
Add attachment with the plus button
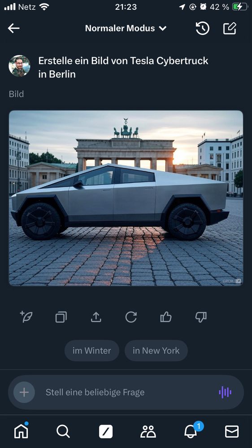[24, 392]
